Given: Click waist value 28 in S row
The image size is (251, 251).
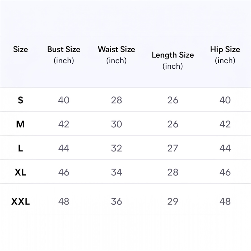Looking at the screenshot, I should [x=116, y=100].
